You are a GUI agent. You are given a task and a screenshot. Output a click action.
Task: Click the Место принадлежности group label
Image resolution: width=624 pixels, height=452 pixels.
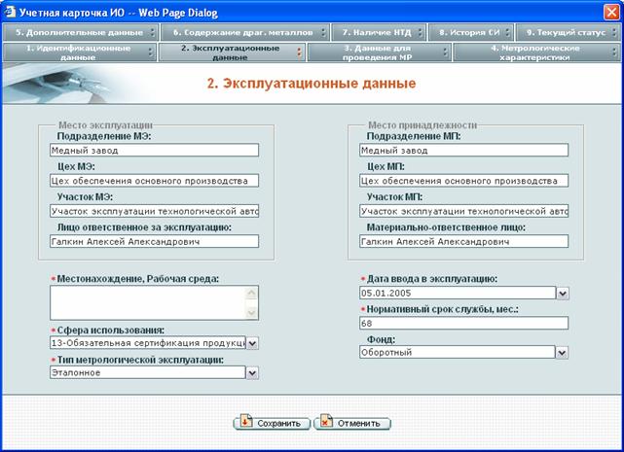pyautogui.click(x=422, y=125)
